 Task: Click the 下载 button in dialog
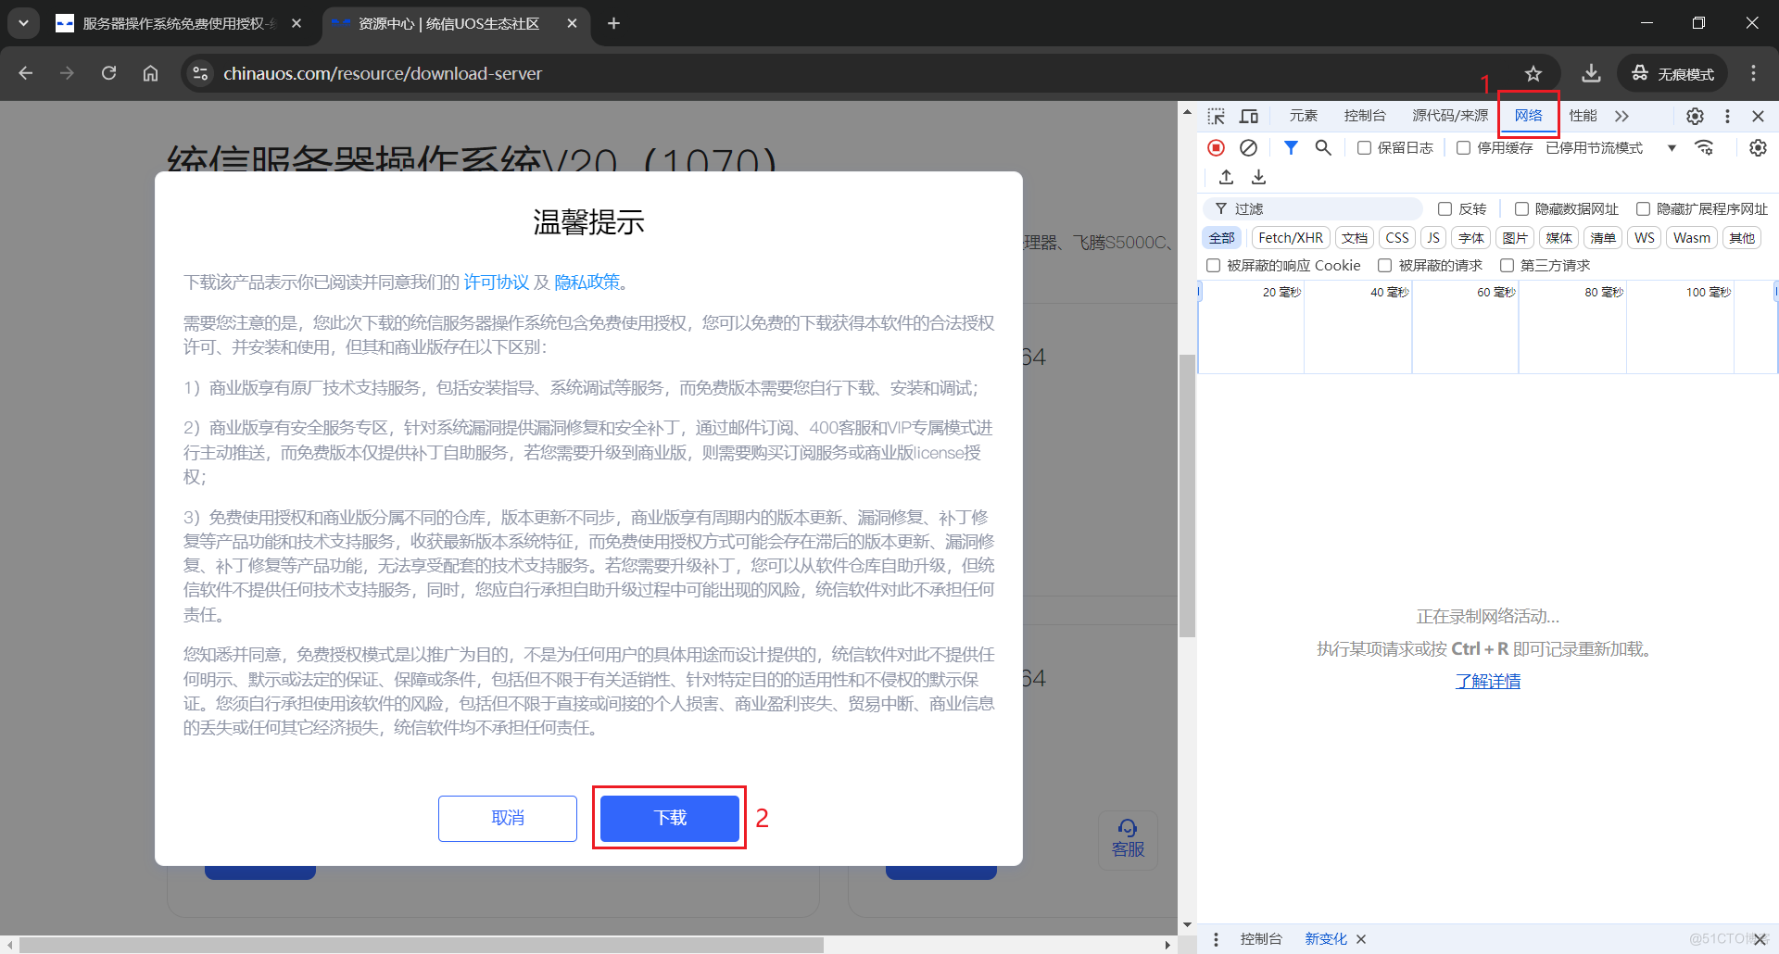(x=670, y=818)
